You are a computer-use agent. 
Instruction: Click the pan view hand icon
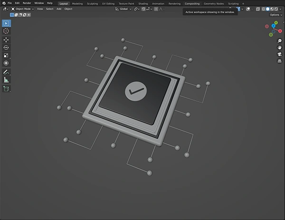click(280, 48)
